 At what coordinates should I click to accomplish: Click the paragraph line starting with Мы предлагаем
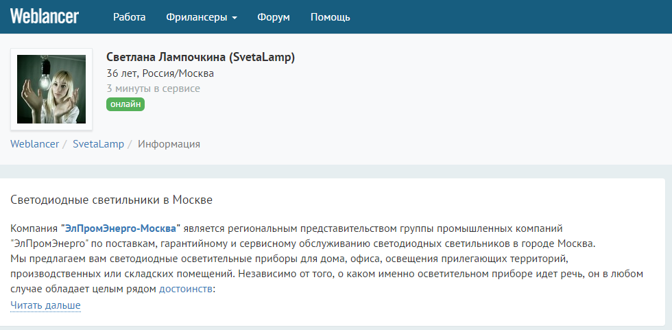click(288, 258)
